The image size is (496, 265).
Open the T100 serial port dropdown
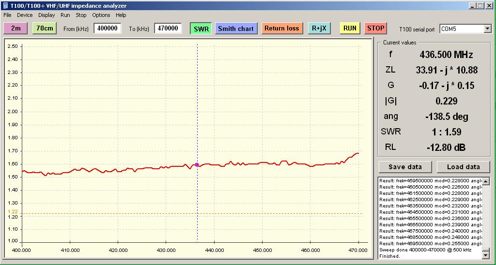487,29
